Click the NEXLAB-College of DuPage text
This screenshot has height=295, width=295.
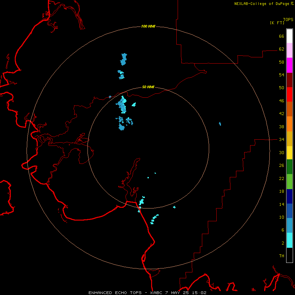coord(262,4)
